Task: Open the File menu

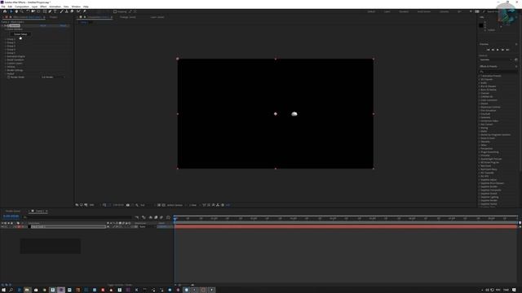Action: pyautogui.click(x=3, y=7)
